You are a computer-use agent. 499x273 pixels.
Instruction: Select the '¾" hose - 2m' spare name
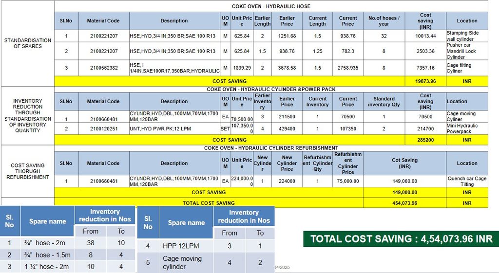(x=44, y=243)
